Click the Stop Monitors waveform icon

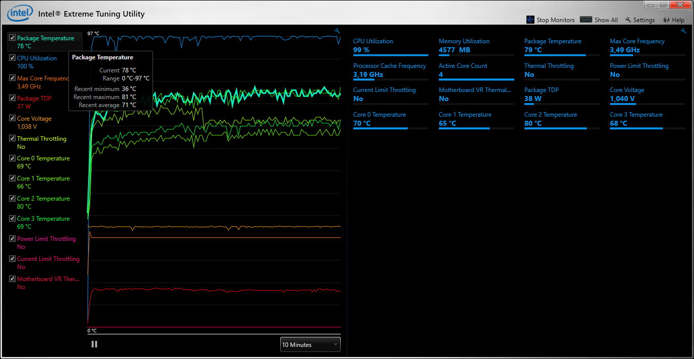coord(530,20)
